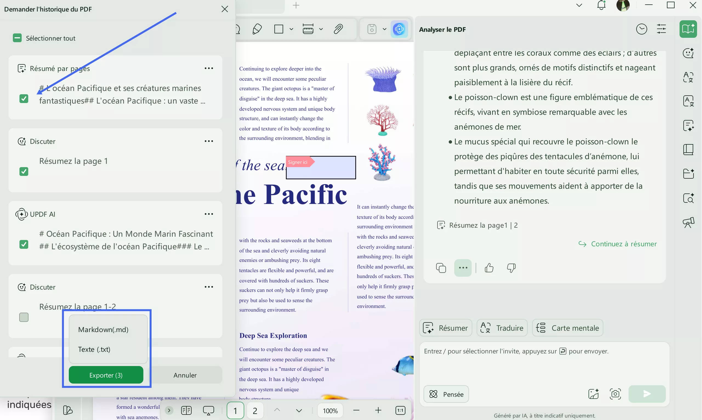Open the presentation mode icon in bottom bar
702x420 pixels.
coord(209,410)
